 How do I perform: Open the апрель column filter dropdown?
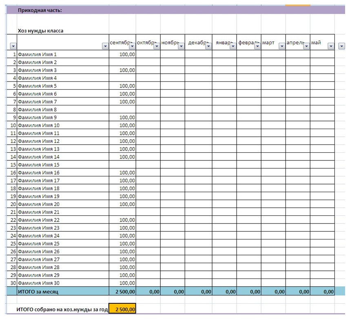pyautogui.click(x=306, y=46)
